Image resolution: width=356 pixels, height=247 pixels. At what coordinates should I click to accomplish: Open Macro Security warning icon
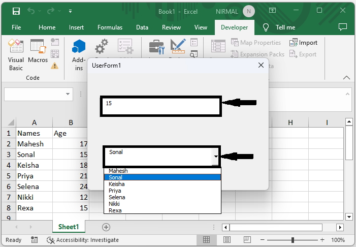pyautogui.click(x=54, y=66)
